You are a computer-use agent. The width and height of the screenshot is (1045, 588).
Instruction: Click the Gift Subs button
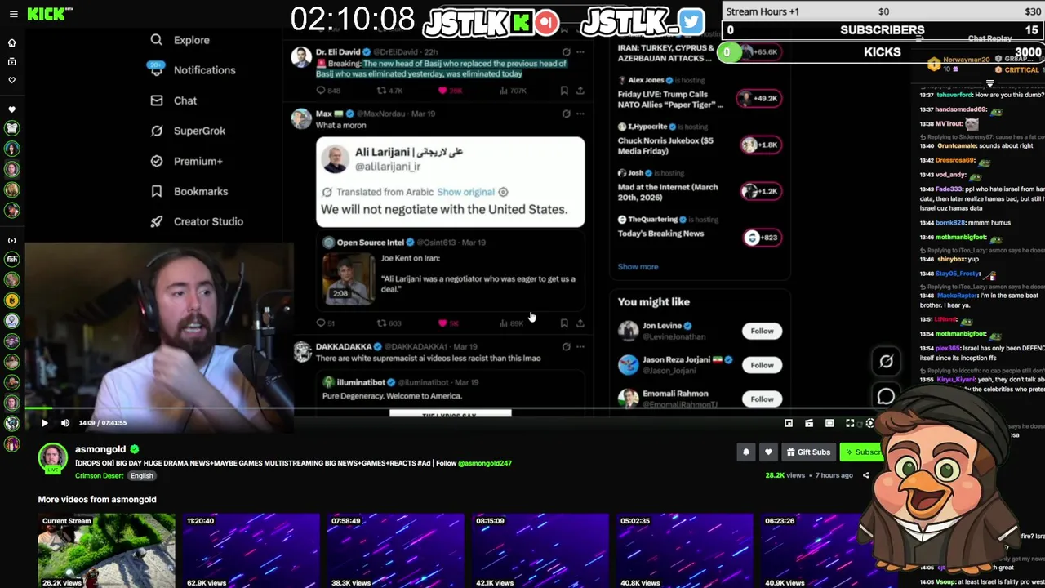point(808,452)
